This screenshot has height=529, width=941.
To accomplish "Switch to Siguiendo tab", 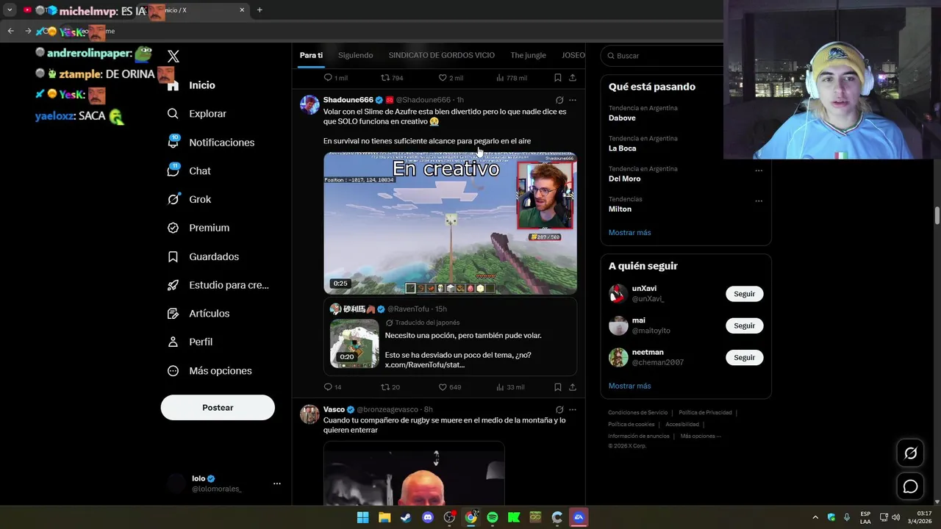I will [356, 55].
